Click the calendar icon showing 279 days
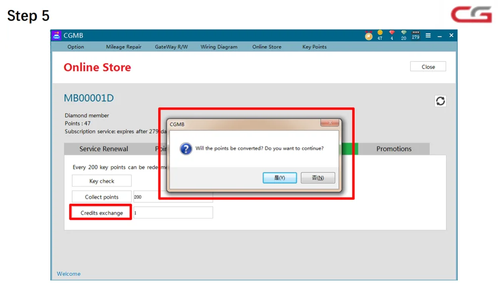Image resolution: width=504 pixels, height=284 pixels. click(x=416, y=35)
